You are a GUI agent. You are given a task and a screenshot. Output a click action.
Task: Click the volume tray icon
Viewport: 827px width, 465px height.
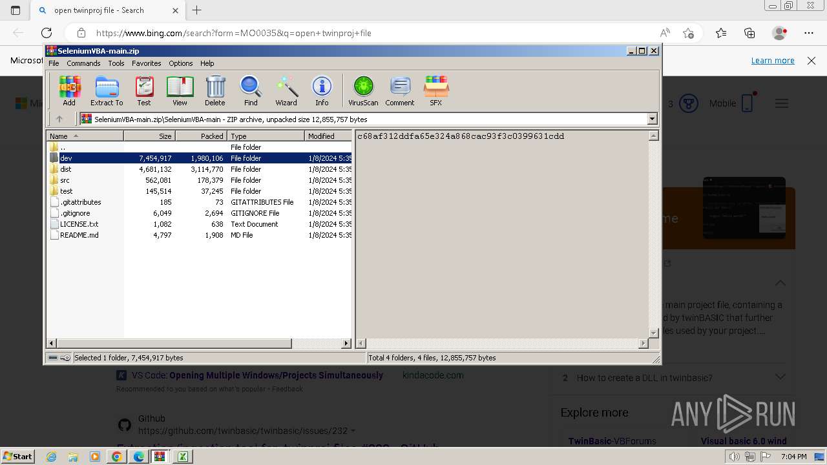coord(735,457)
